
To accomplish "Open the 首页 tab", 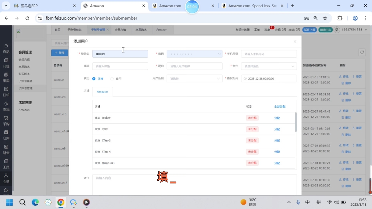I will (x=58, y=30).
